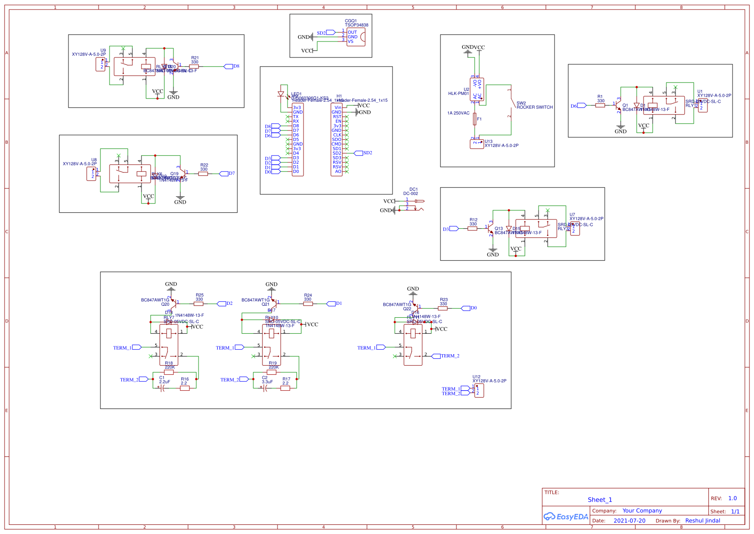Screen dimensions: 754x534
Task: Select the SD2 net flag beside header H1
Action: pos(358,153)
